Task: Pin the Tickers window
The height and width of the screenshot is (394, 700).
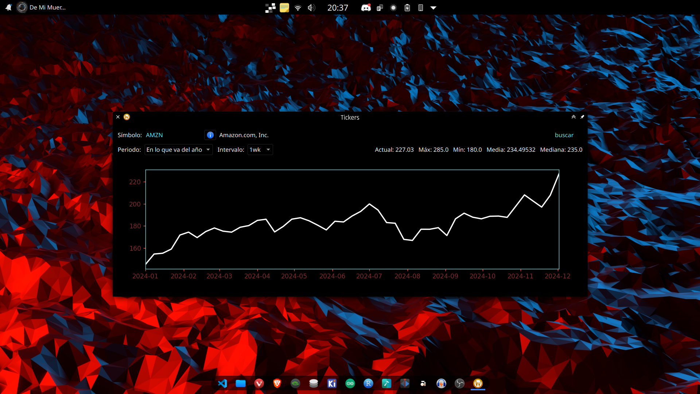Action: click(x=582, y=117)
